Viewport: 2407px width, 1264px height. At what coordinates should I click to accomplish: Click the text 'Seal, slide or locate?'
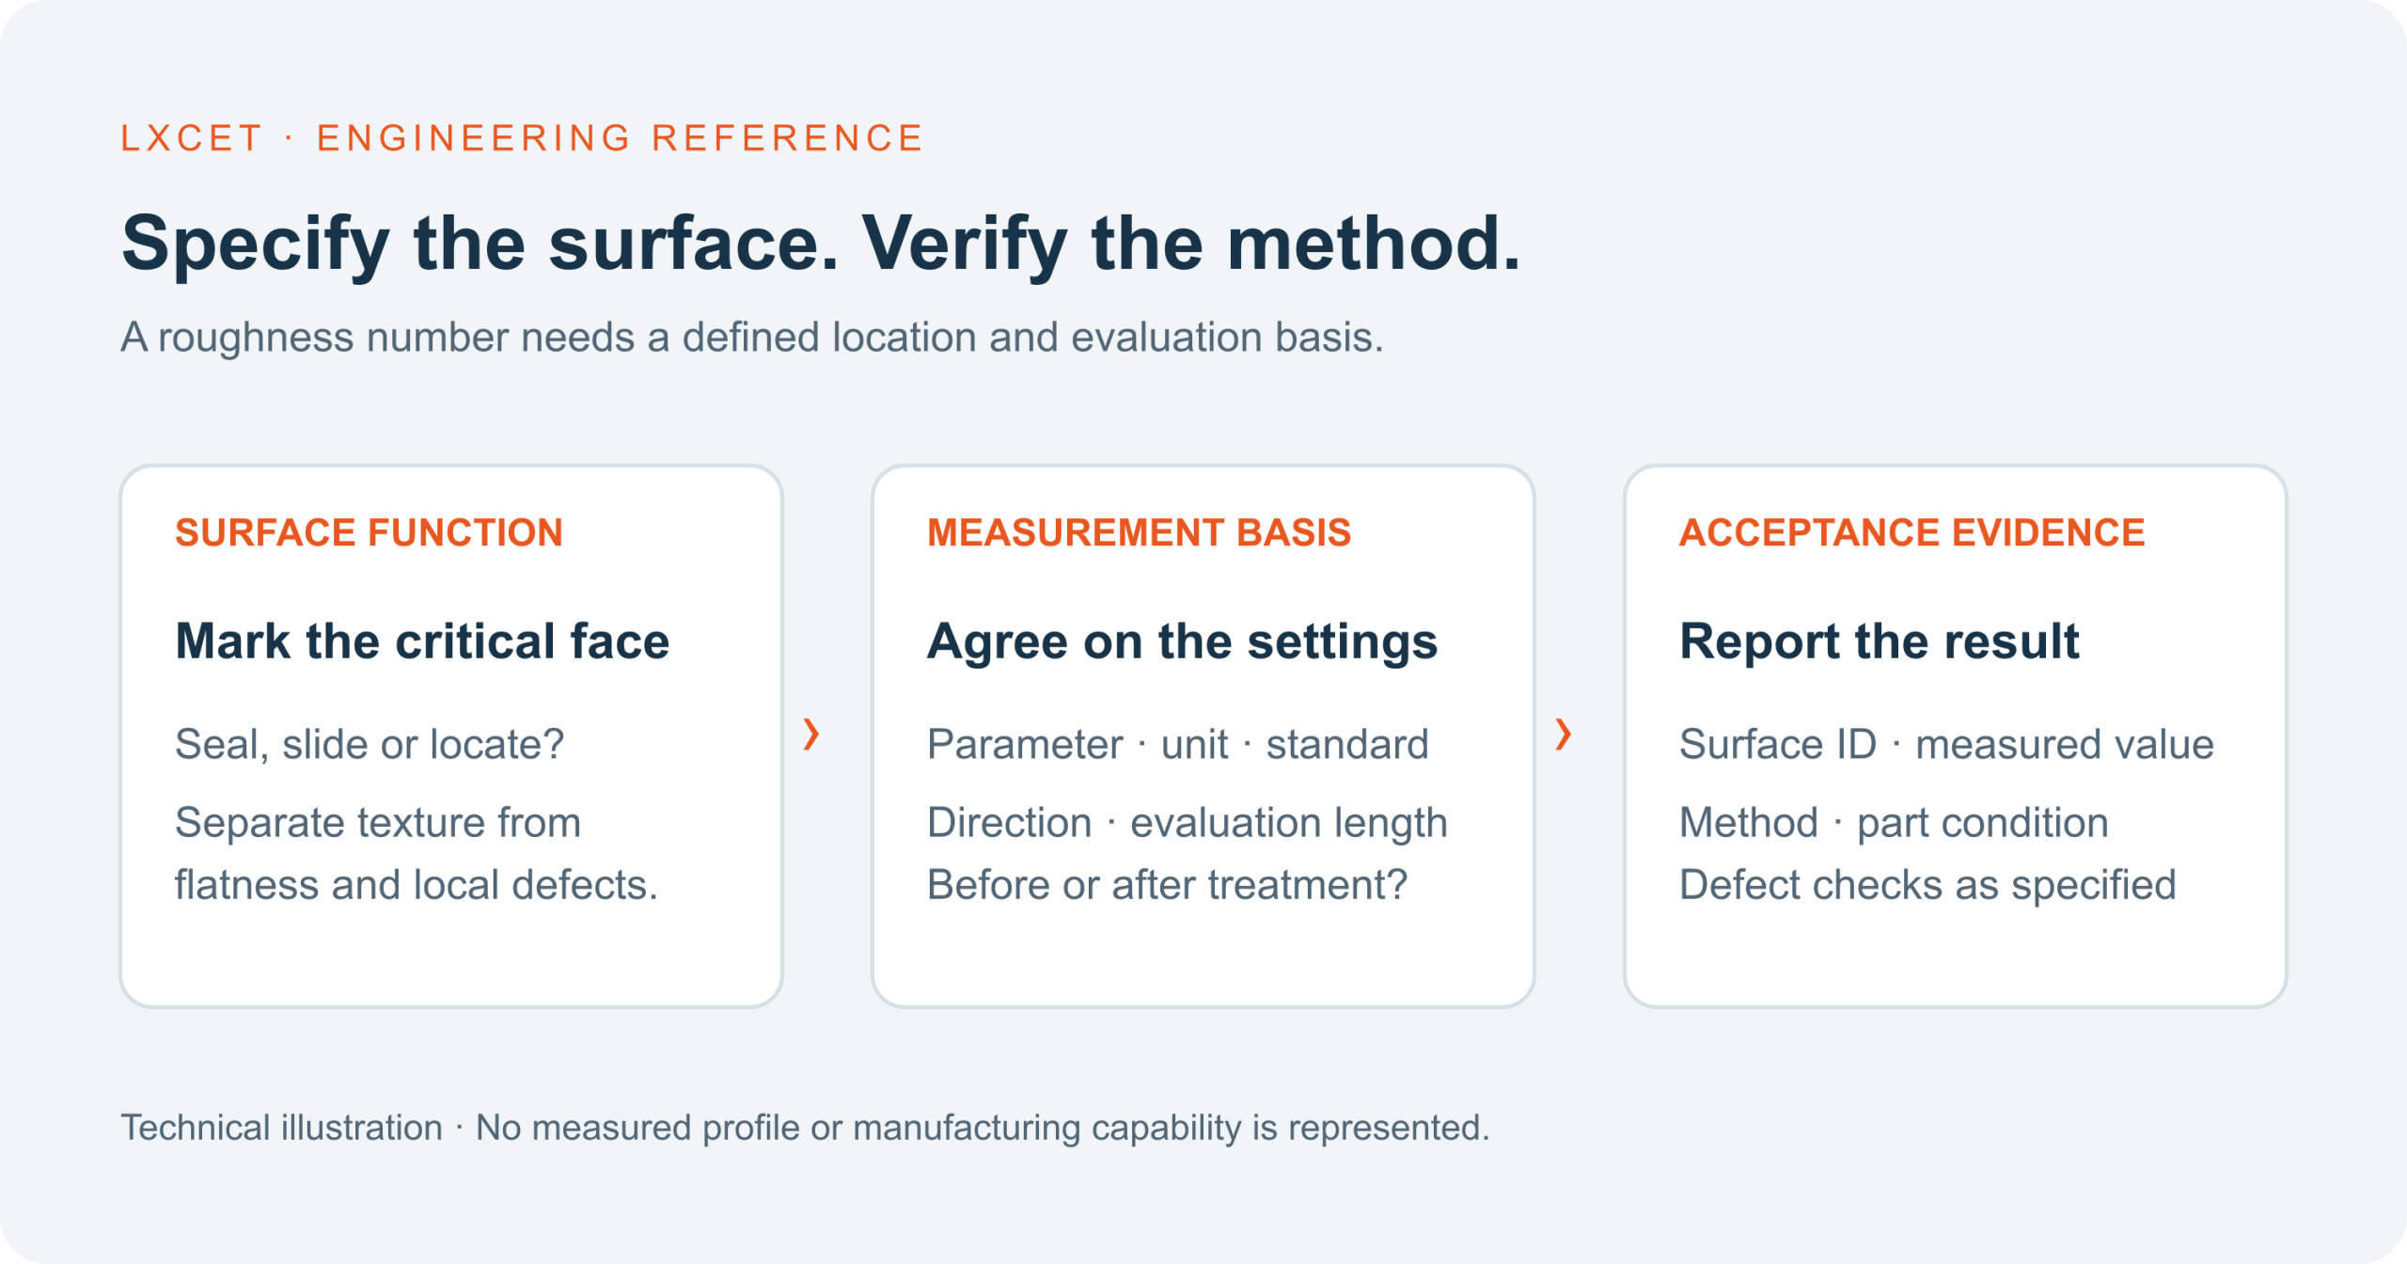370,745
